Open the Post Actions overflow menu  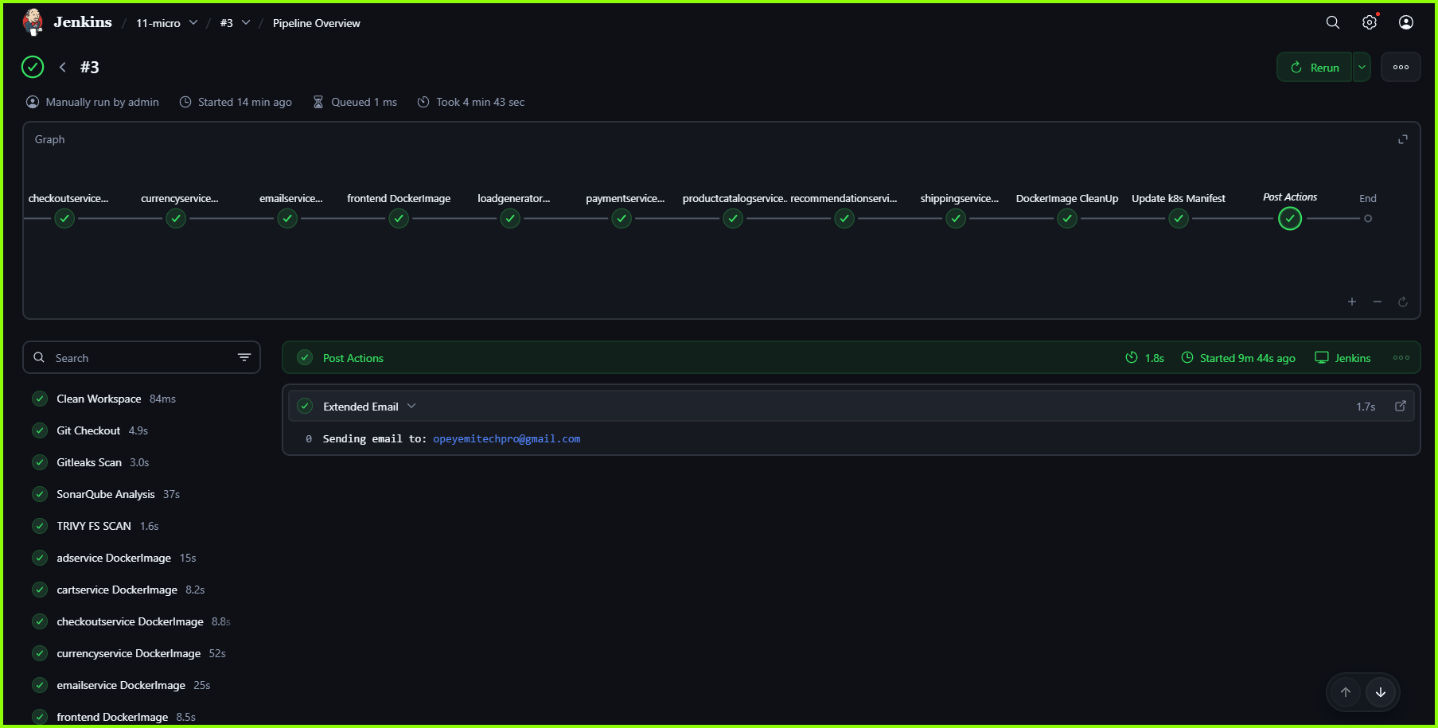[x=1401, y=357]
